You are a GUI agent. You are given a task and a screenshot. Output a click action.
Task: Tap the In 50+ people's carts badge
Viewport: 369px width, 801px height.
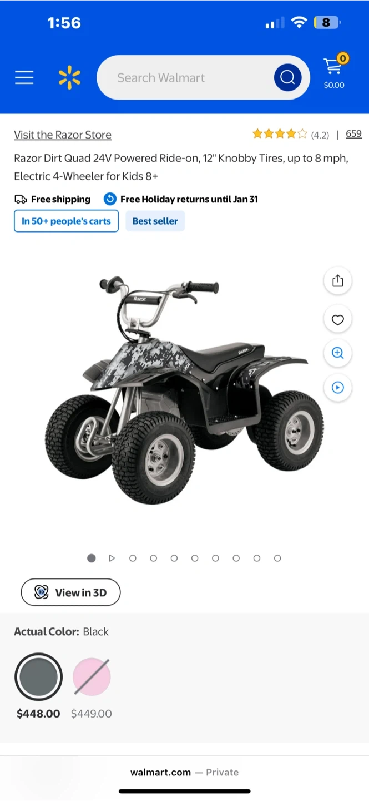(66, 221)
